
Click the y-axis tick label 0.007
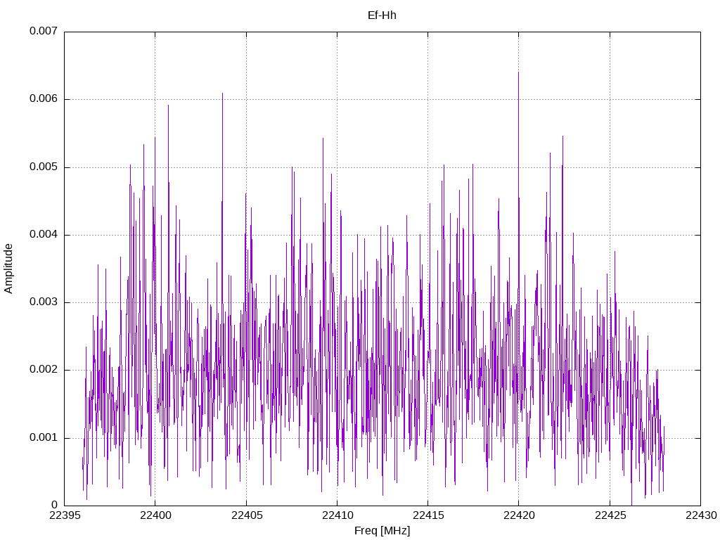pyautogui.click(x=44, y=31)
